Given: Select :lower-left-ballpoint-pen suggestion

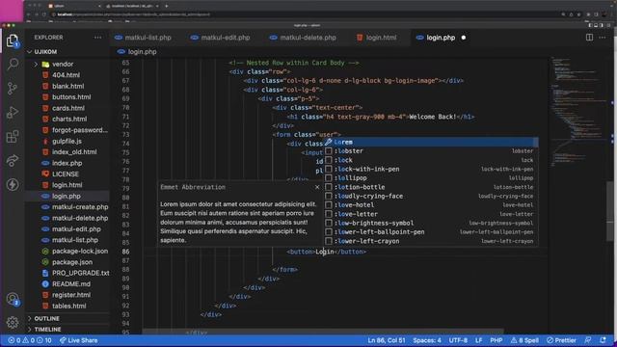Looking at the screenshot, I should [431, 232].
